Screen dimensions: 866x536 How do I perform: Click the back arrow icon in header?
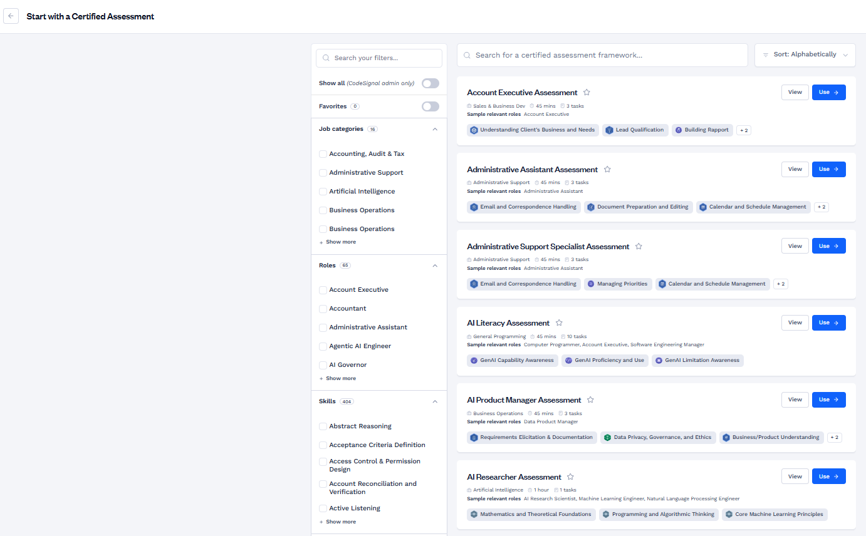(11, 16)
